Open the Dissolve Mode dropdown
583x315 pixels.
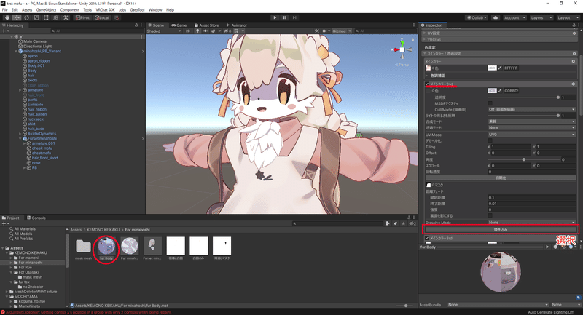[532, 222]
